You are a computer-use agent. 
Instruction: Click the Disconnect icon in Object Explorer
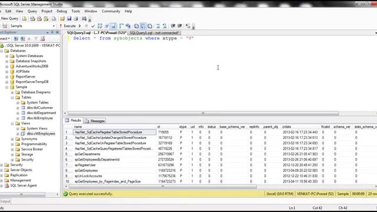(x=22, y=39)
